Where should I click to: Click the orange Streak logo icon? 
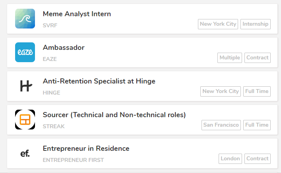(x=25, y=120)
